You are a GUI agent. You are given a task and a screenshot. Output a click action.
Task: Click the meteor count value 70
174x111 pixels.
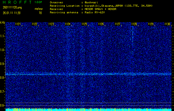[40, 12]
